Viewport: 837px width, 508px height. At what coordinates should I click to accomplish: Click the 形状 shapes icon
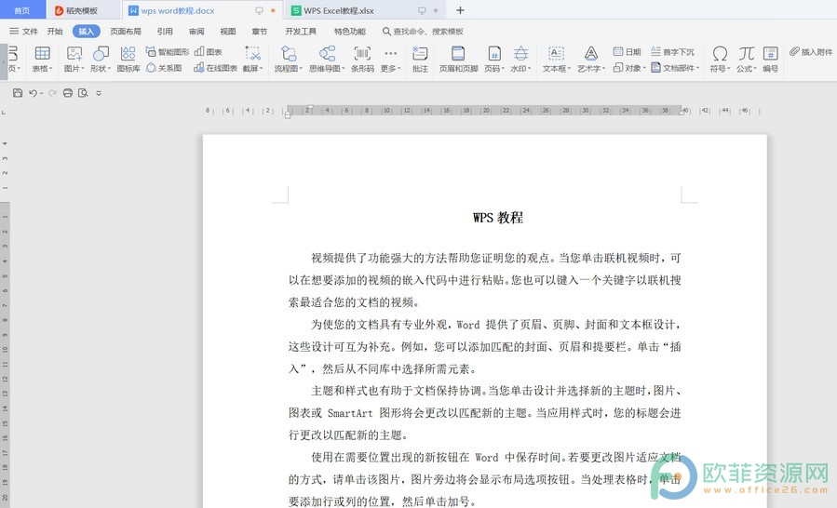click(x=101, y=53)
